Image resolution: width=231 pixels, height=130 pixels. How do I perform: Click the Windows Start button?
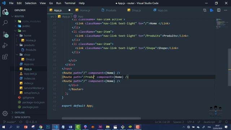click(4, 127)
